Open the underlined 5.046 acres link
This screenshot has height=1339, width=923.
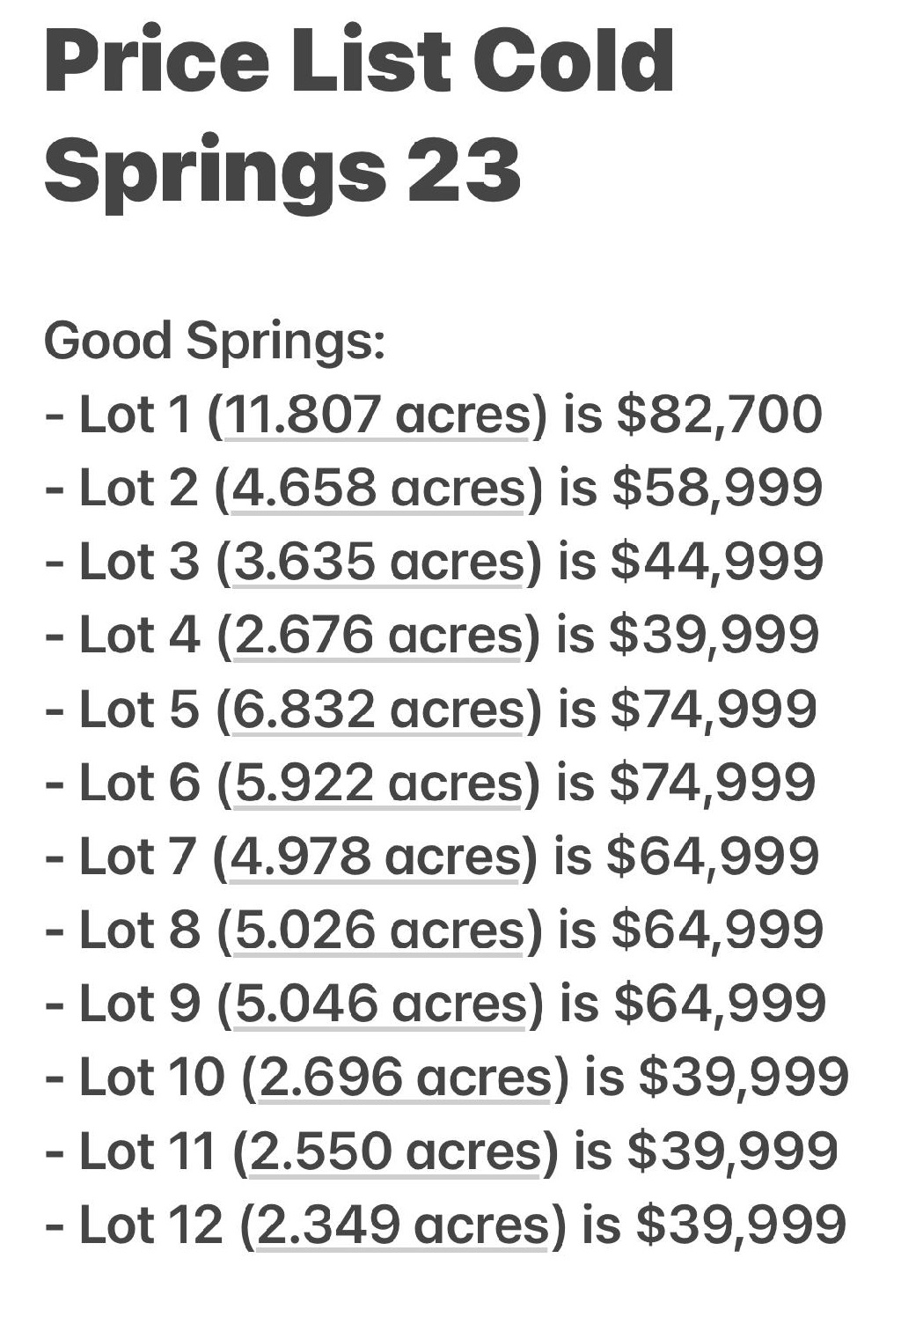(x=381, y=1004)
